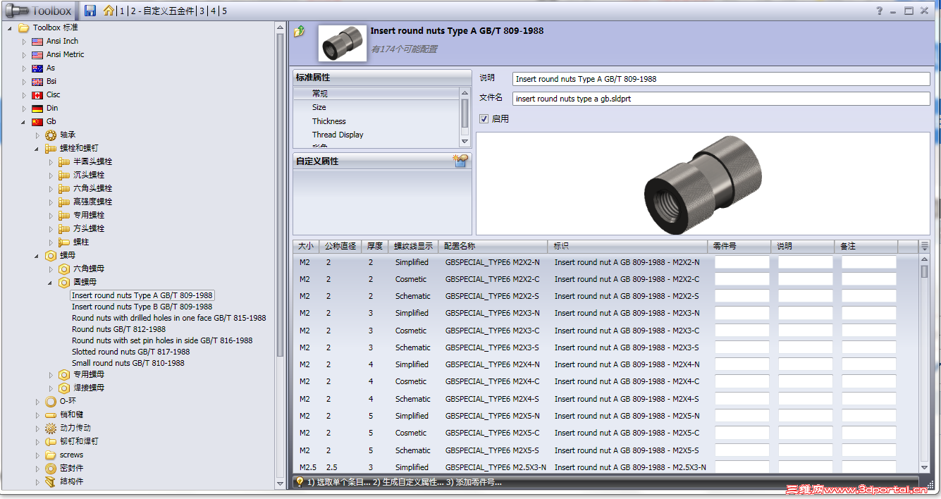Sort by the 螺纹线显示 column header
The width and height of the screenshot is (941, 499).
click(x=414, y=246)
